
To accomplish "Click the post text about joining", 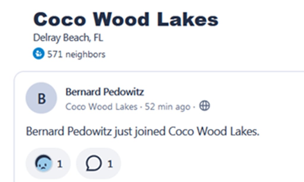I will click(x=142, y=131).
